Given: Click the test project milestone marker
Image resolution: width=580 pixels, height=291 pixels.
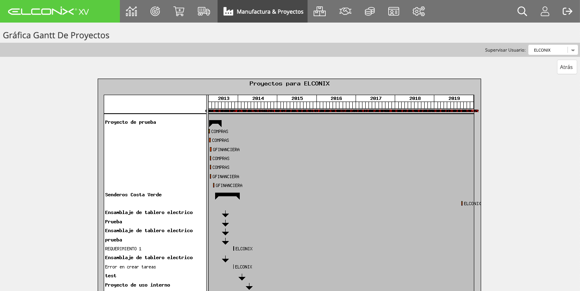Looking at the screenshot, I should pos(242,277).
